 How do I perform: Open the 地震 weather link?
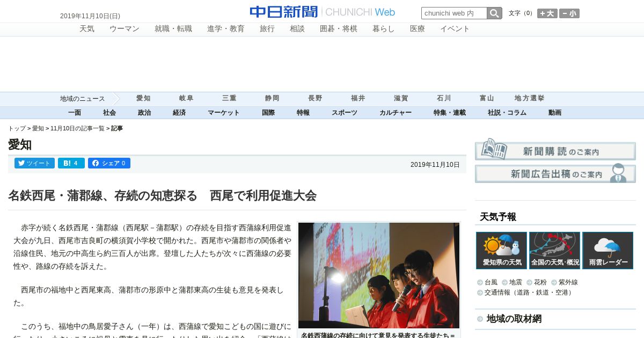pos(516,282)
